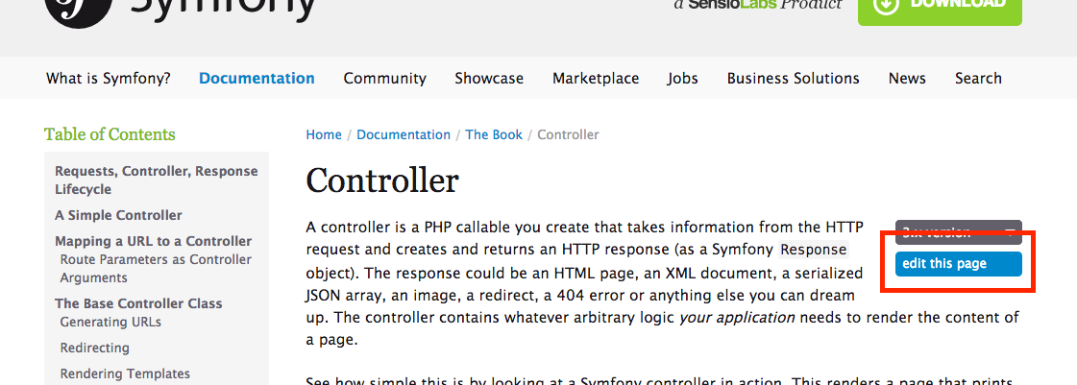Image resolution: width=1077 pixels, height=385 pixels.
Task: Open the Showcase page
Action: click(489, 79)
